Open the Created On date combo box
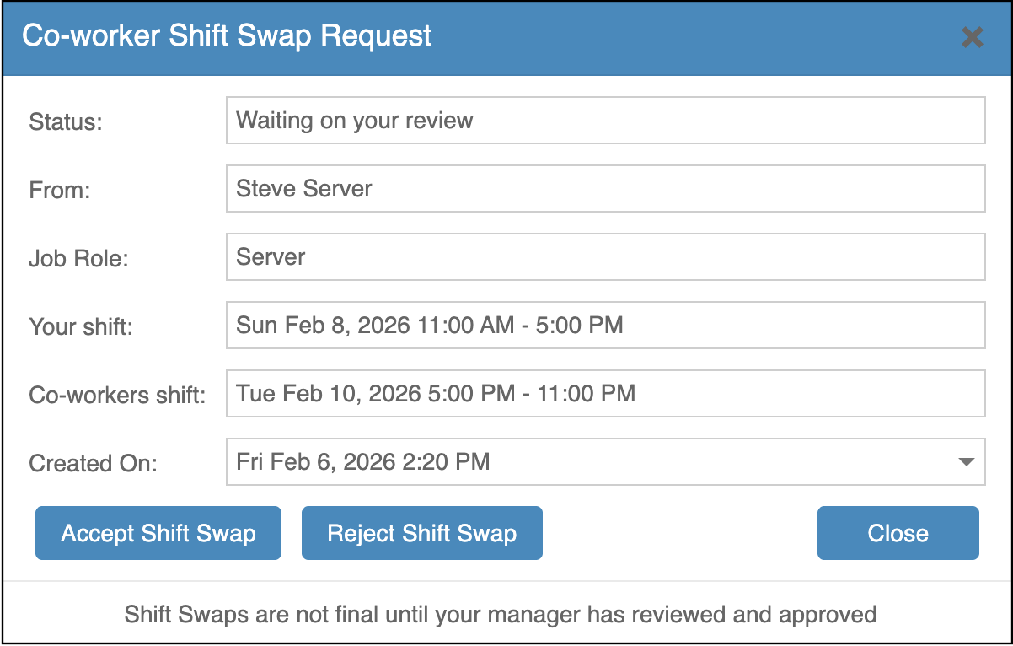The width and height of the screenshot is (1013, 646). pos(590,462)
